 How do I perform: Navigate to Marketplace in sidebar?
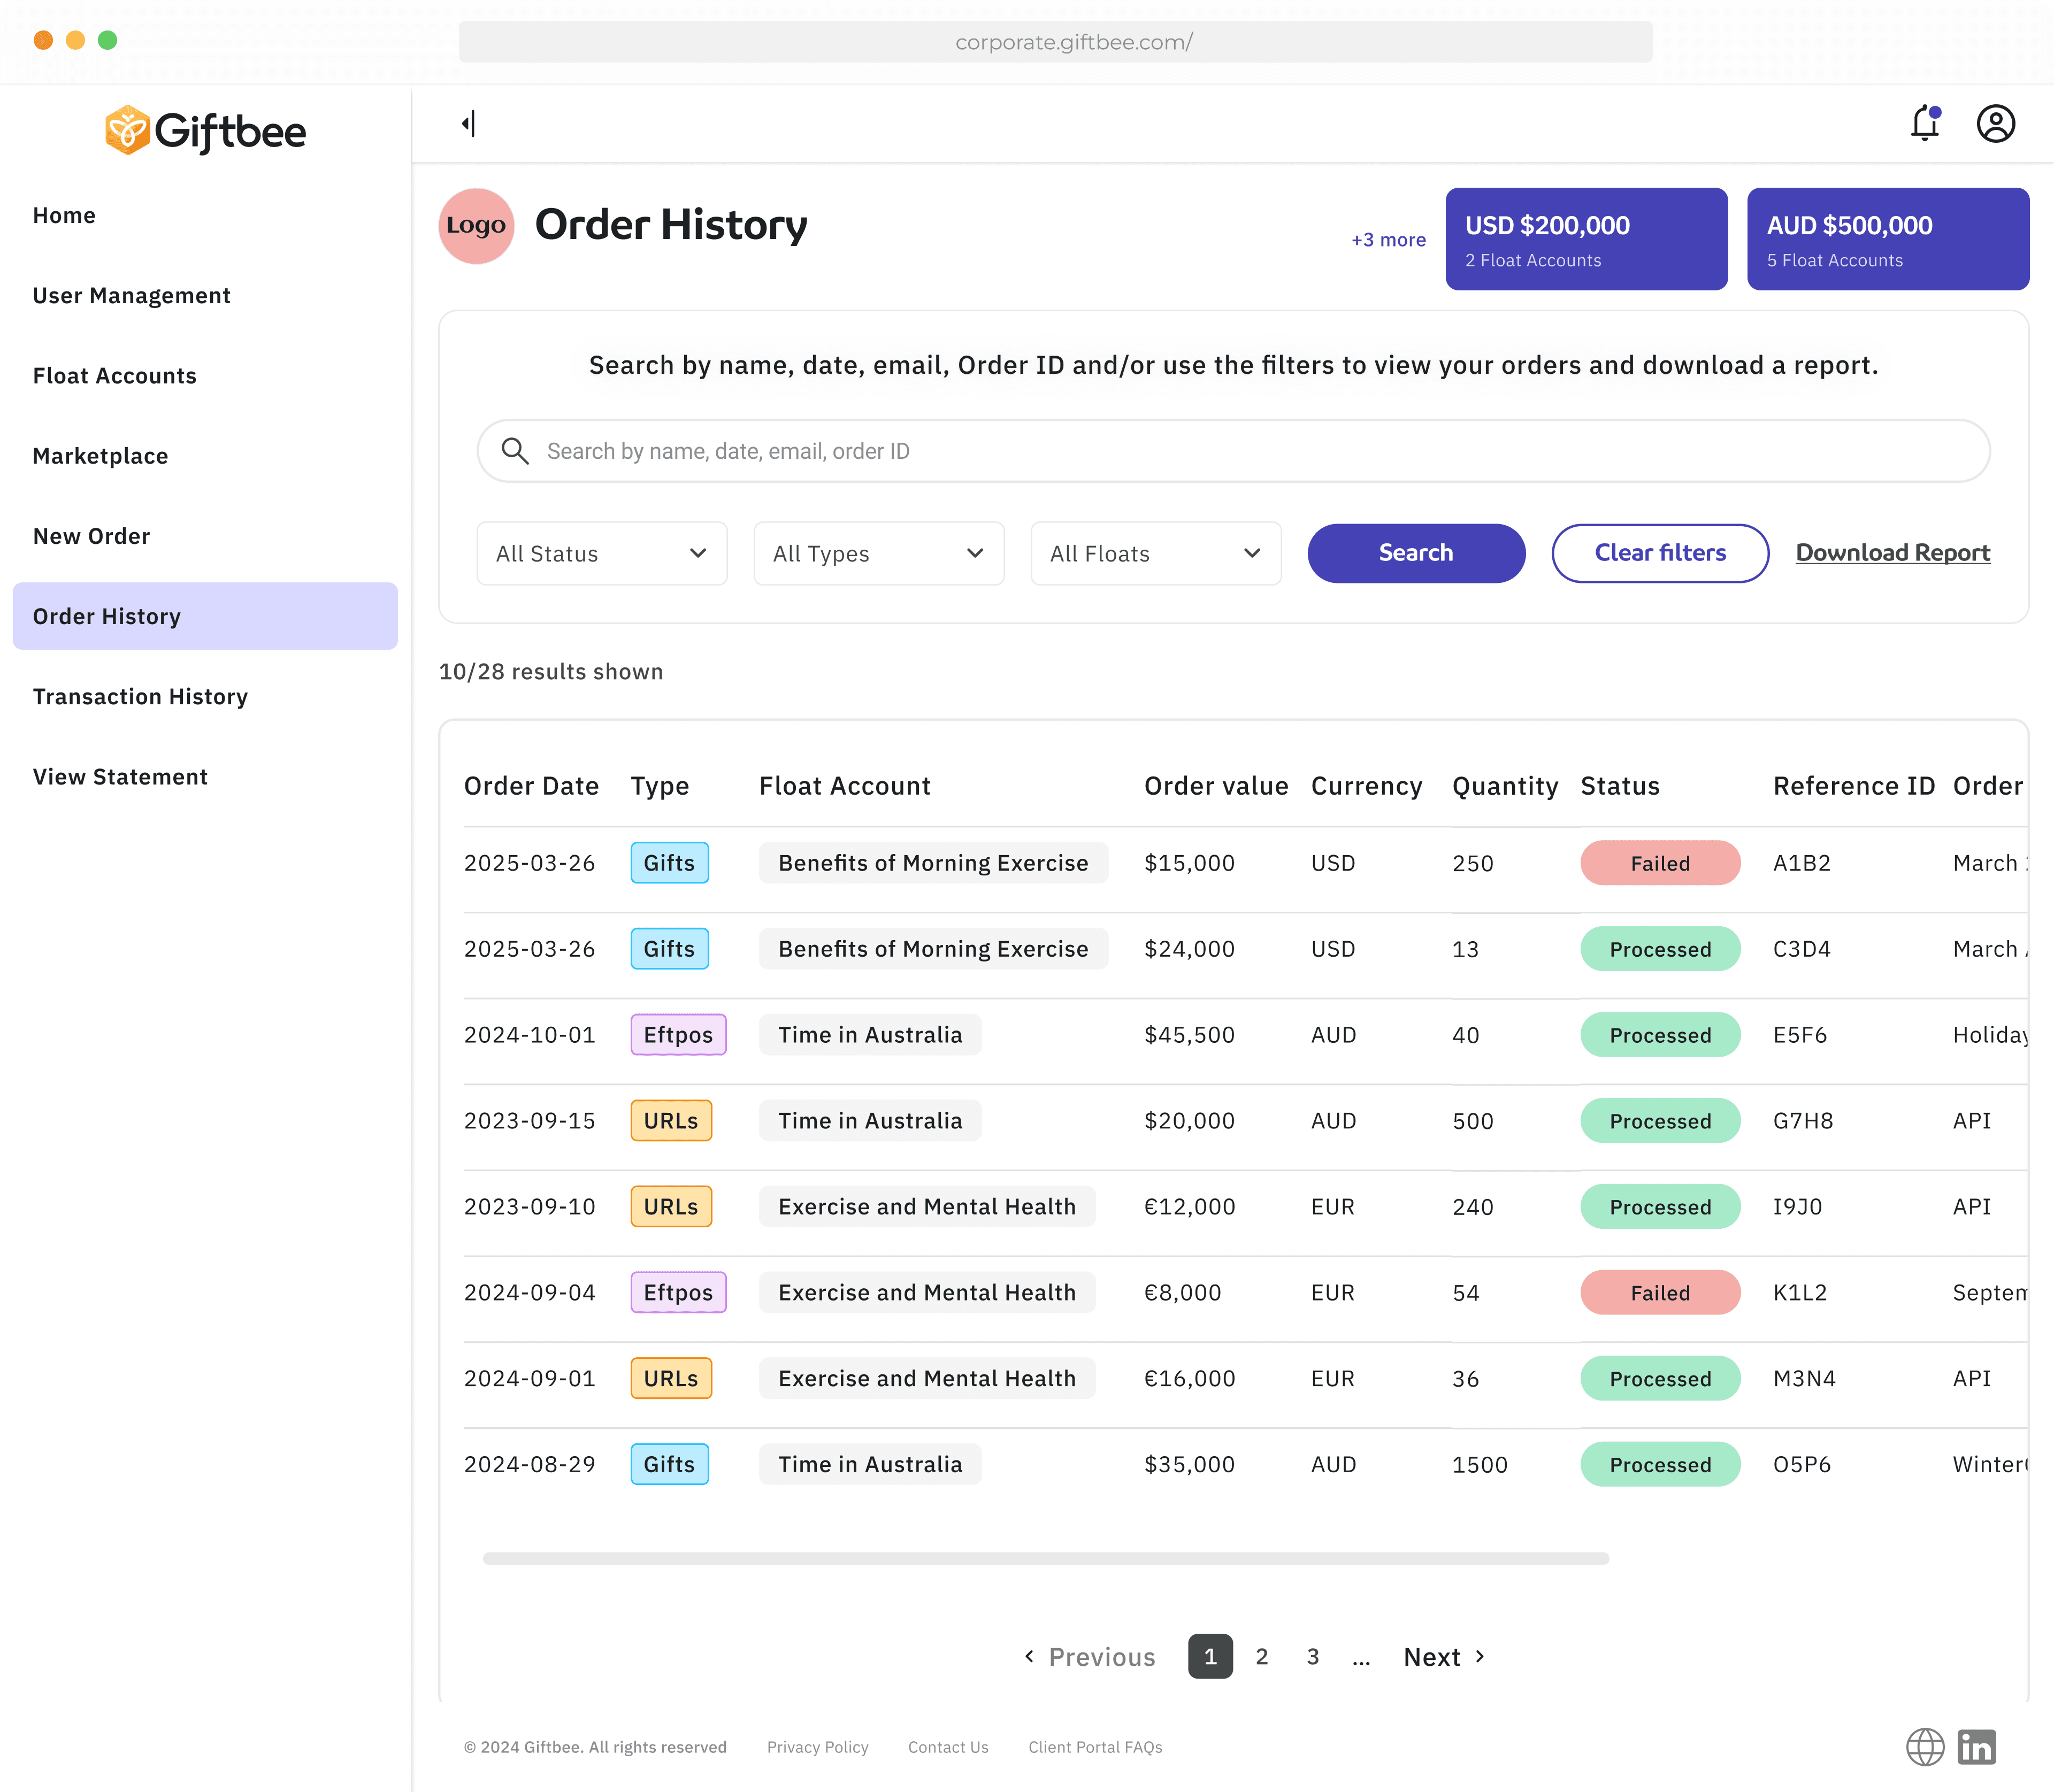coord(100,456)
